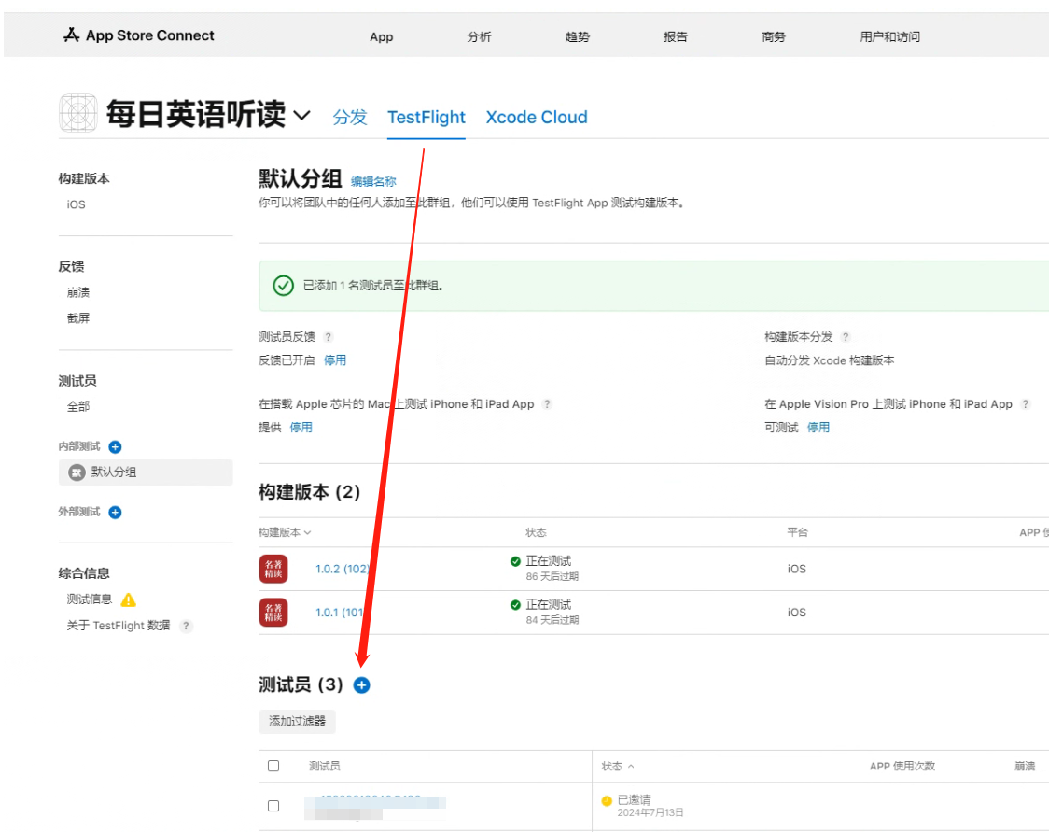The image size is (1049, 832).
Task: Click the 2024年7月13日 invite date
Action: click(x=650, y=812)
